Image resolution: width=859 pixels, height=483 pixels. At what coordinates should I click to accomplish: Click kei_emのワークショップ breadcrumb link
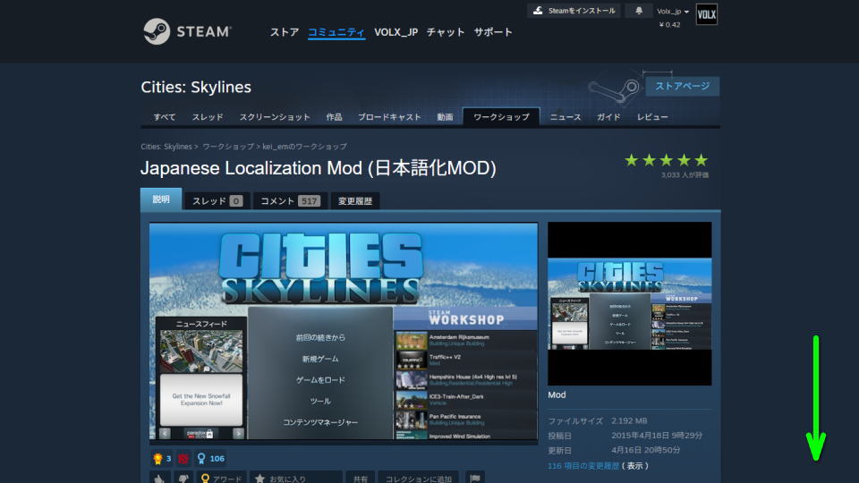(x=304, y=147)
